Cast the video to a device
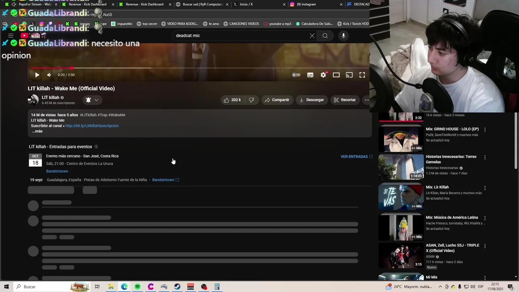This screenshot has width=519, height=292. (349, 75)
